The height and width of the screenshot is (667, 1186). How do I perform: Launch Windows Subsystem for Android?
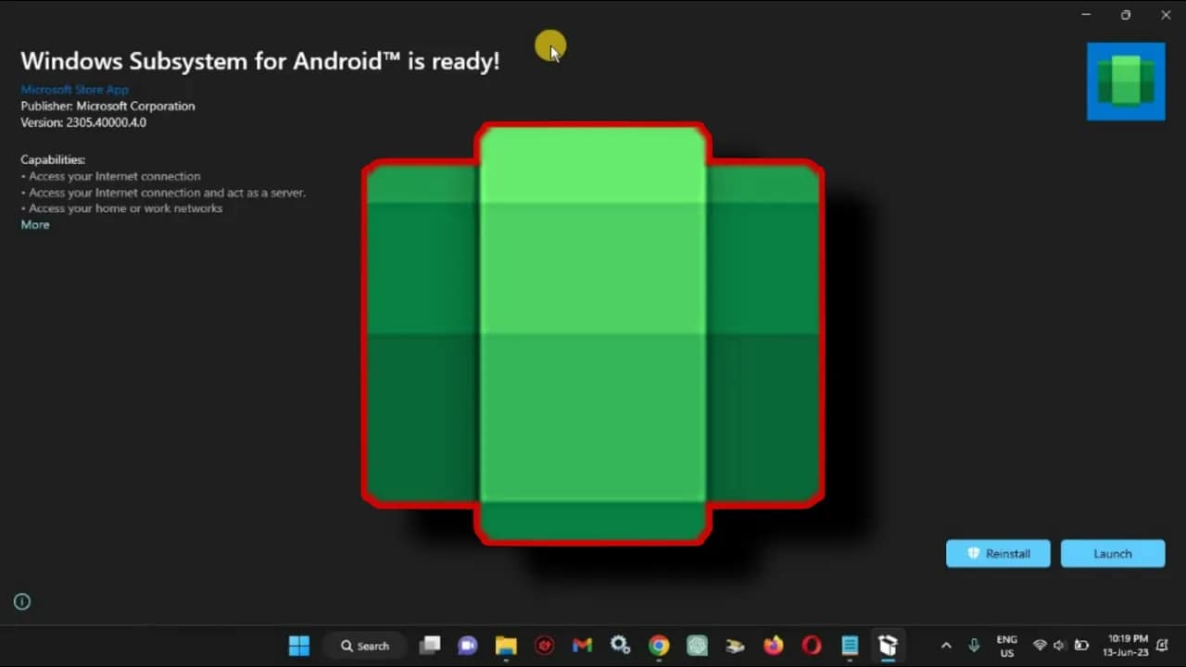point(1112,553)
